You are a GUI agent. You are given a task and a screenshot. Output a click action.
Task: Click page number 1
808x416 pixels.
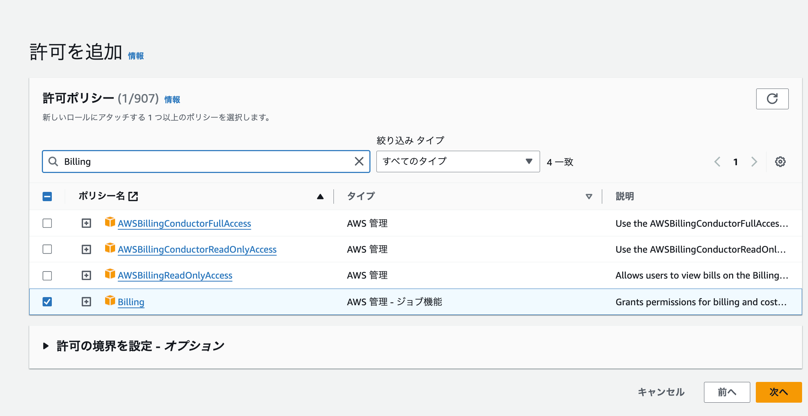point(735,162)
